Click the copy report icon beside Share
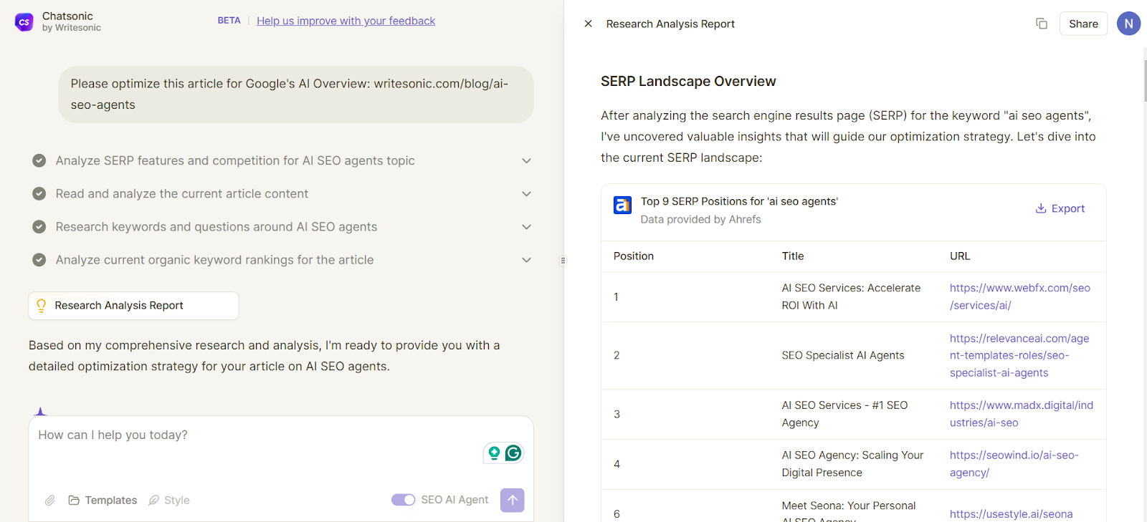 pos(1042,24)
